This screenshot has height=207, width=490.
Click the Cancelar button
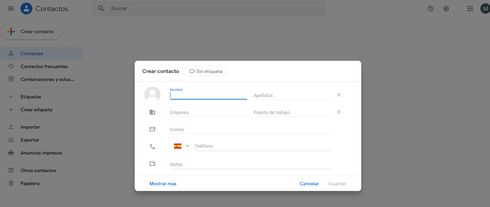point(309,184)
